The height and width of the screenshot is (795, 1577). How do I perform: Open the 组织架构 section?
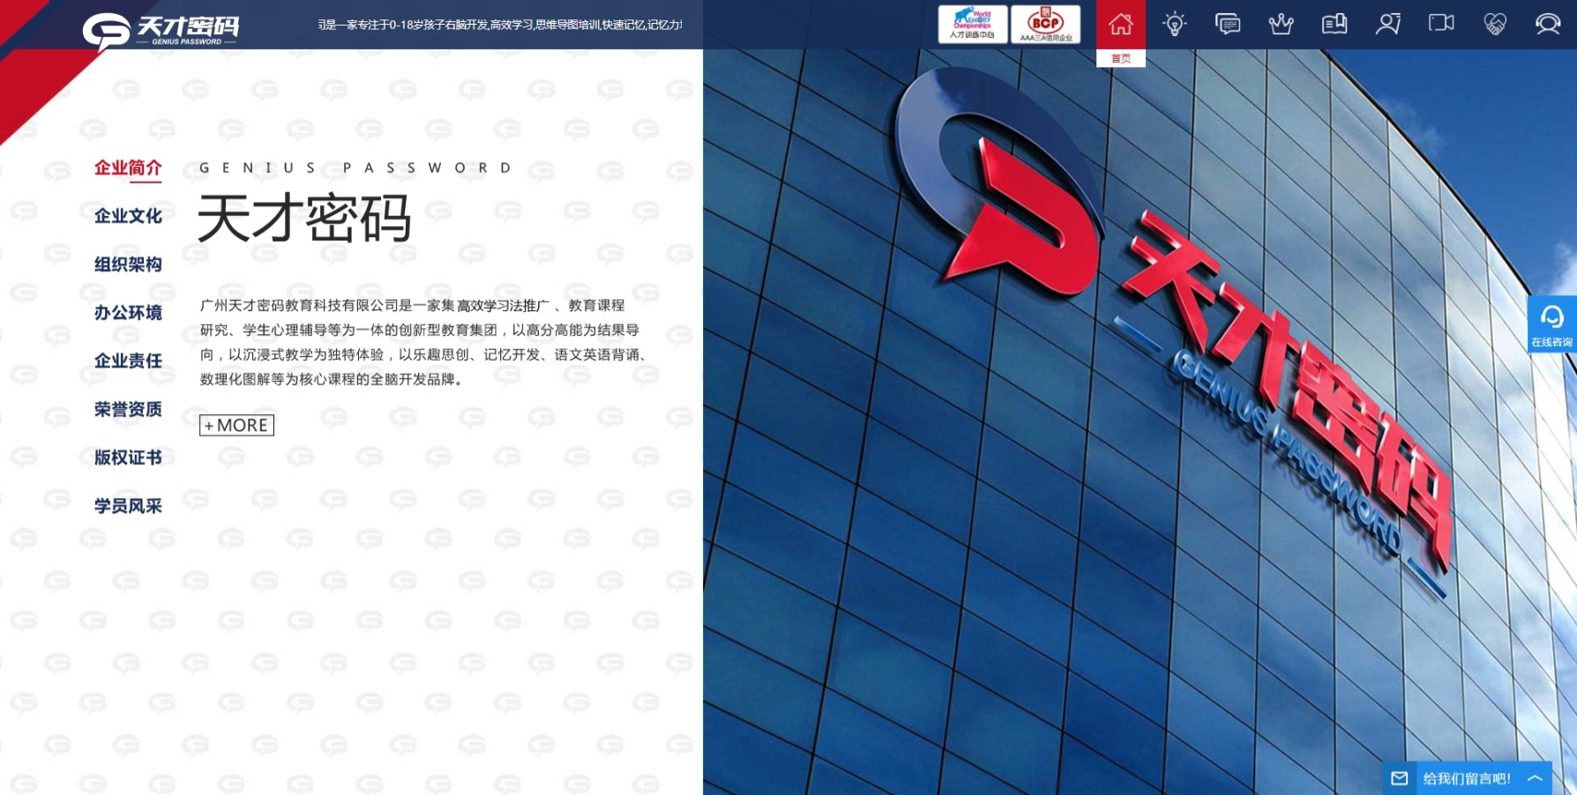point(128,264)
